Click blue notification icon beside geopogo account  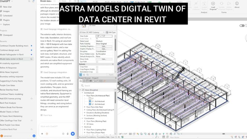pyautogui.click(x=34, y=136)
